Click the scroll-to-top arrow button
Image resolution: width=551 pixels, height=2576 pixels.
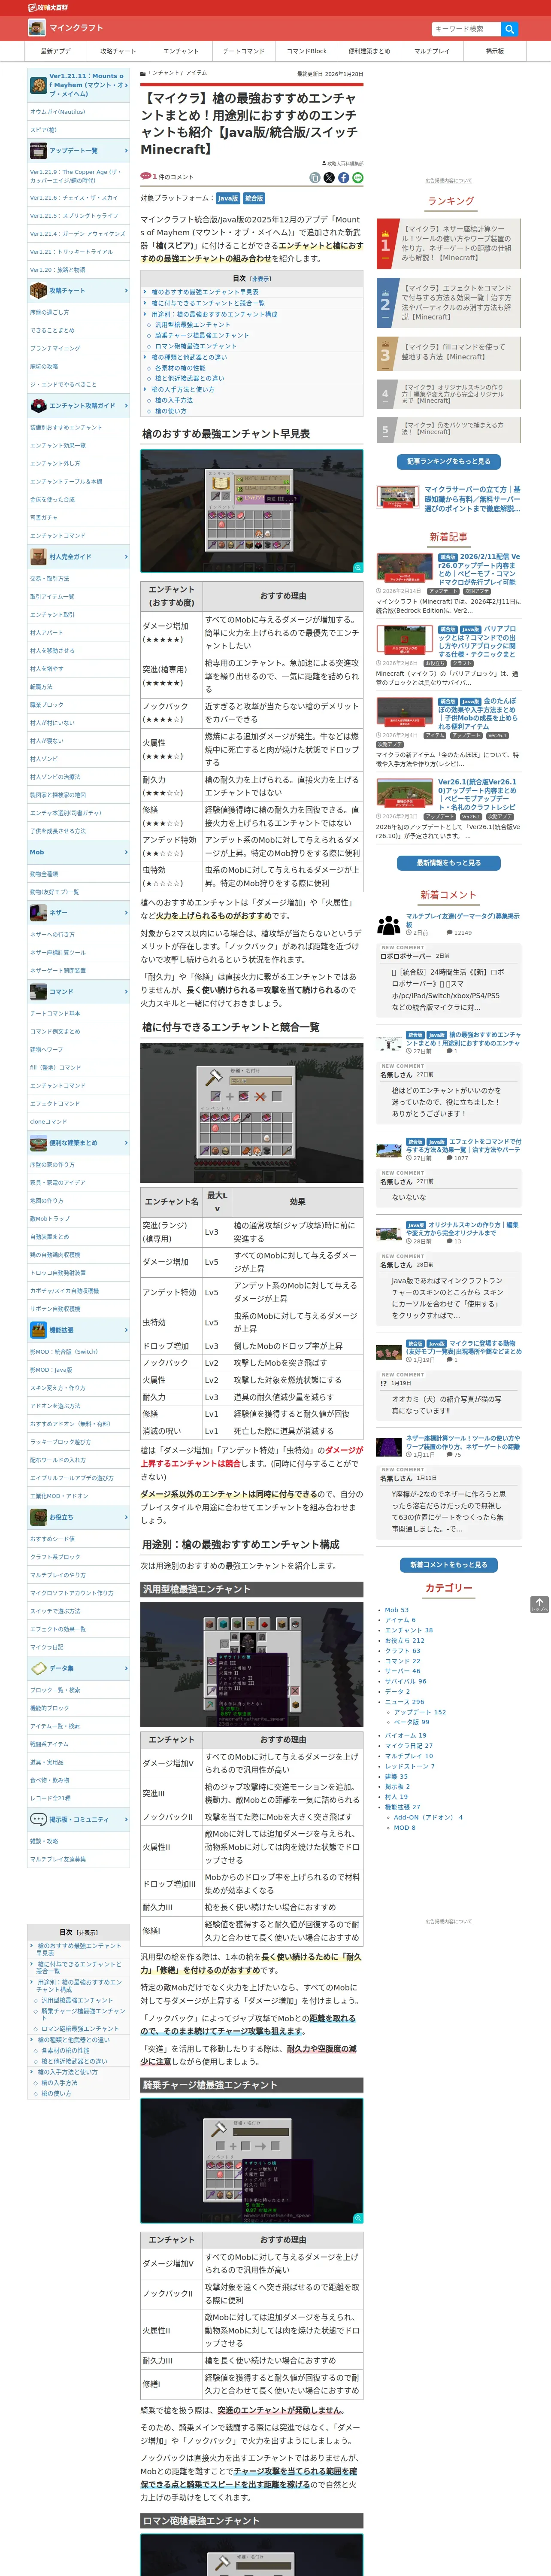539,1605
